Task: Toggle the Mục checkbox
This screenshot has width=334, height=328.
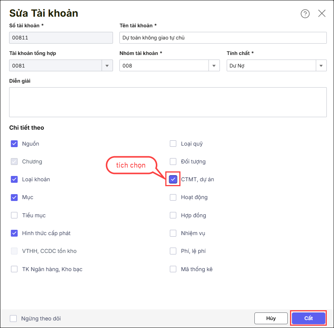Action: pyautogui.click(x=14, y=197)
